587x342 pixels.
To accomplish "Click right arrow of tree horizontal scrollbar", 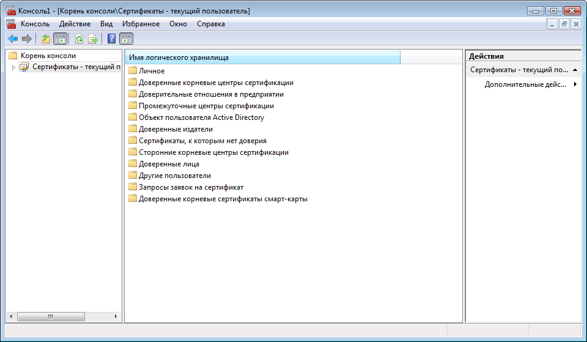I will click(x=116, y=316).
